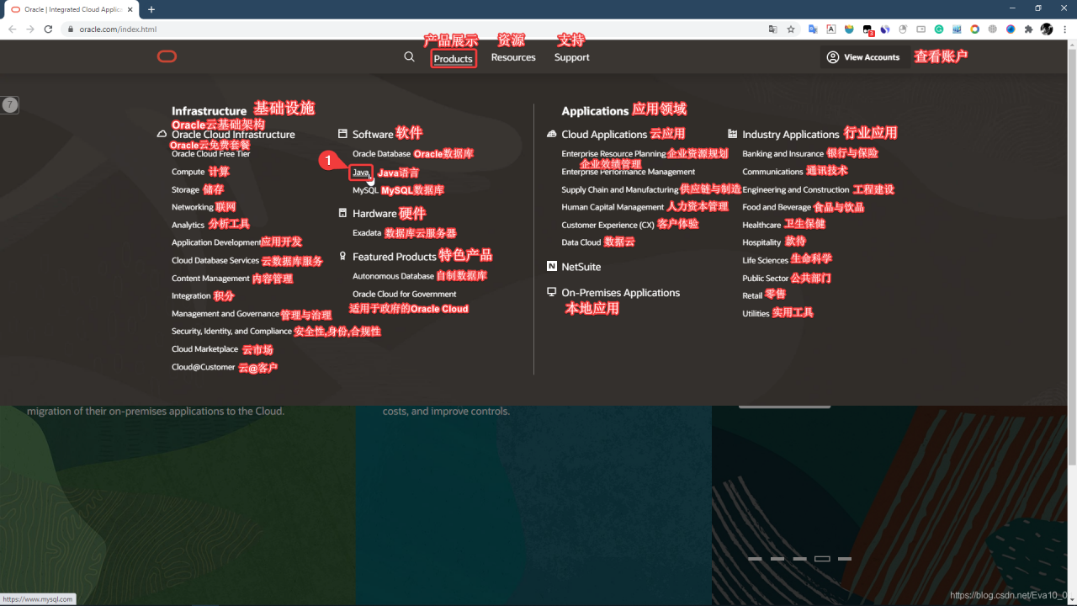Open On-Premises Applications link
1077x606 pixels.
pyautogui.click(x=620, y=293)
